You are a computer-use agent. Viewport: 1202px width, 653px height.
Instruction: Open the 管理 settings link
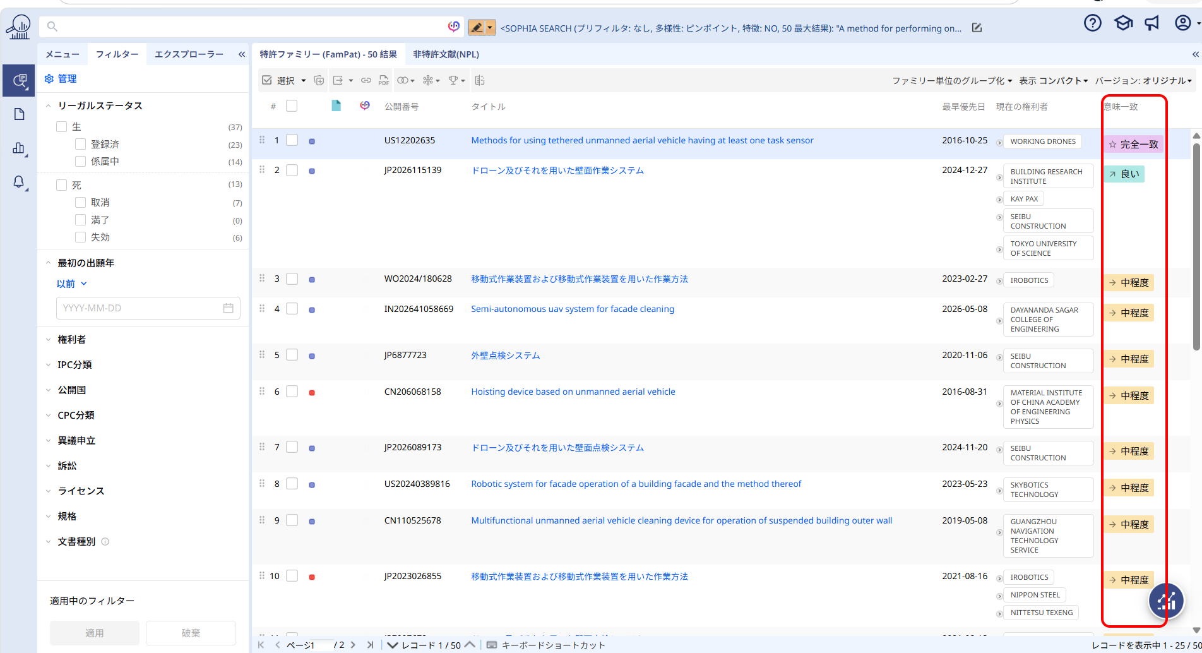pos(61,78)
